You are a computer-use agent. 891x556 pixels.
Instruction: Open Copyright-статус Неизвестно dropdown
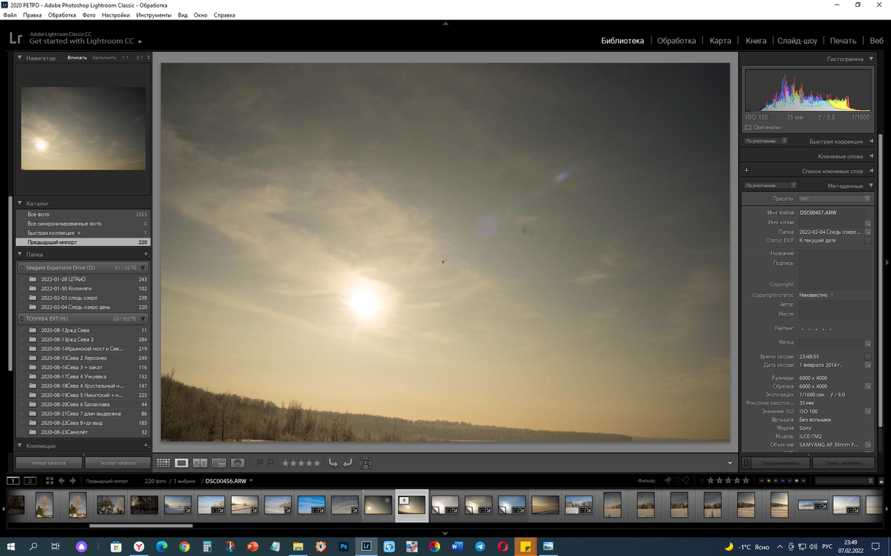816,295
